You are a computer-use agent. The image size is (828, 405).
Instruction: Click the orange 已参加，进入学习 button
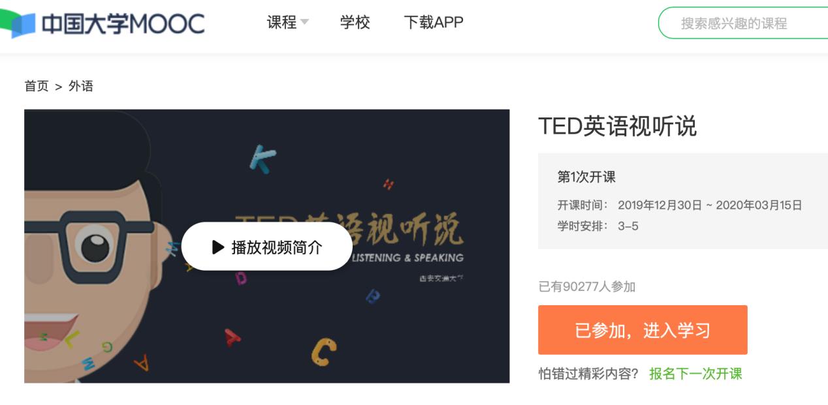(643, 330)
